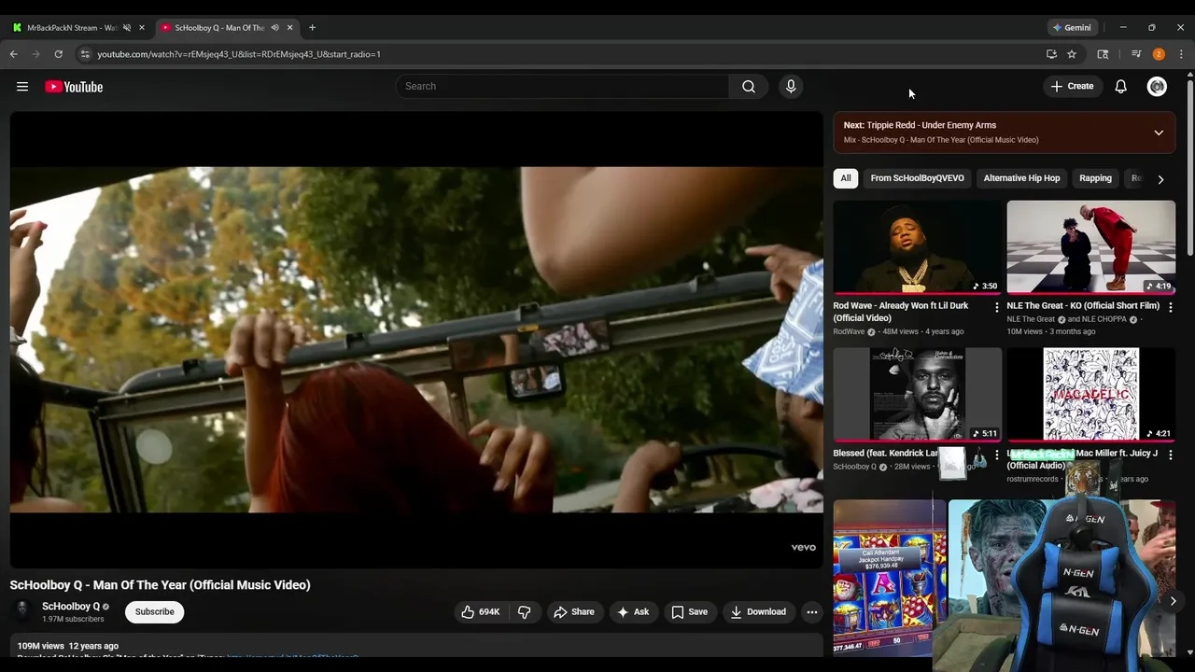Open the Blessed ScHoolboy Q thumbnail
This screenshot has width=1195, height=672.
tap(918, 395)
